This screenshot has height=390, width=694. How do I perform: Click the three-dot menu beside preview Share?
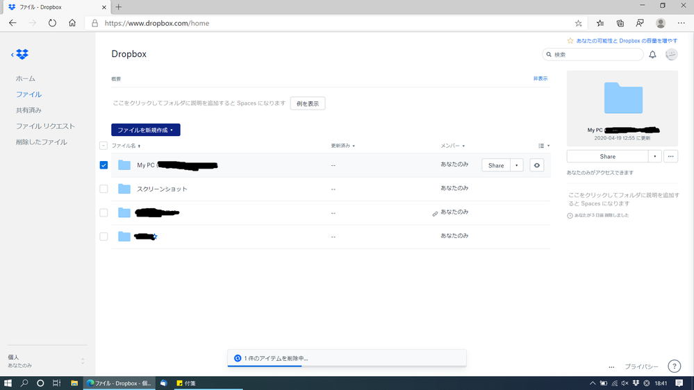point(671,156)
